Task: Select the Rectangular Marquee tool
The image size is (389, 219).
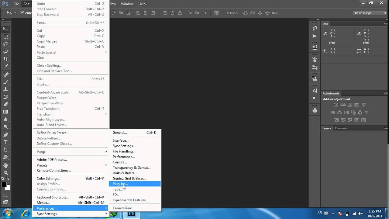Action: [6, 37]
